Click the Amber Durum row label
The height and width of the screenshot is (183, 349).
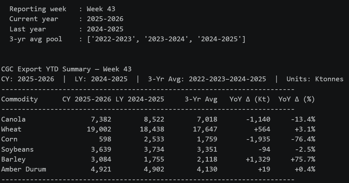coord(23,170)
